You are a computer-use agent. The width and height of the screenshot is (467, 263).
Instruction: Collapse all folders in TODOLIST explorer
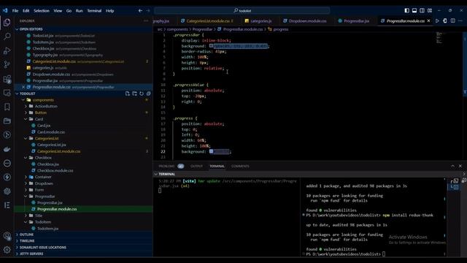pos(148,94)
